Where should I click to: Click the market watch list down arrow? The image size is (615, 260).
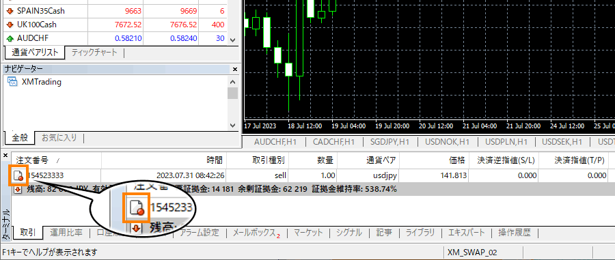[232, 40]
